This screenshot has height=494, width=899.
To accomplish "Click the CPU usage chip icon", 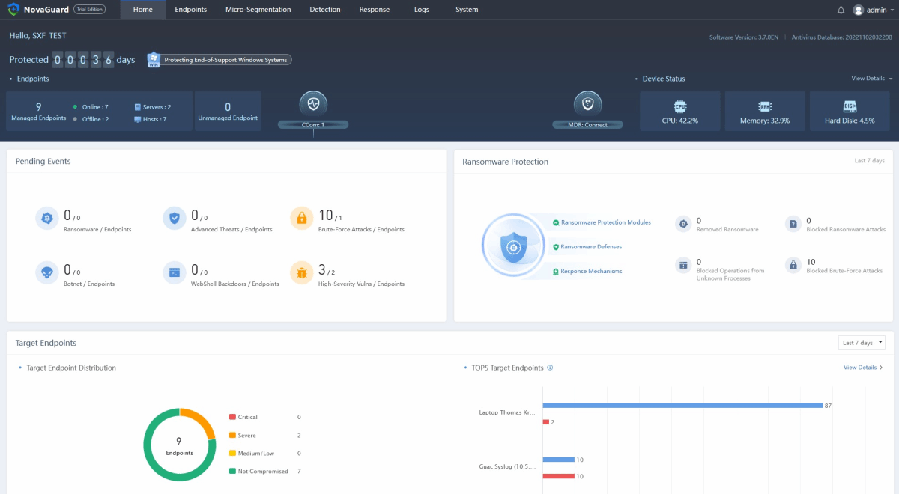I will 679,106.
